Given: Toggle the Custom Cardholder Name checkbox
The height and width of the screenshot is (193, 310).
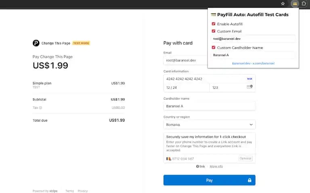Looking at the screenshot, I should click(x=214, y=47).
